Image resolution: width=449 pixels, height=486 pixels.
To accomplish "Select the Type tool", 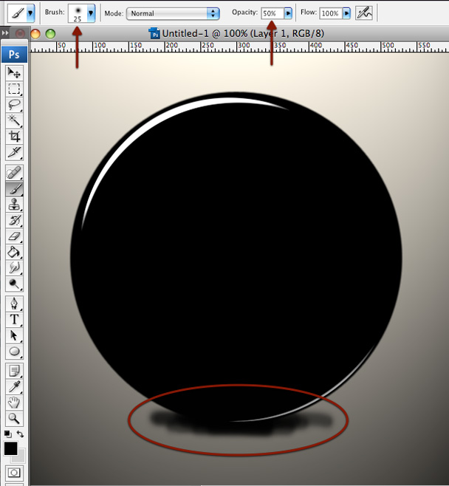I will click(x=14, y=320).
